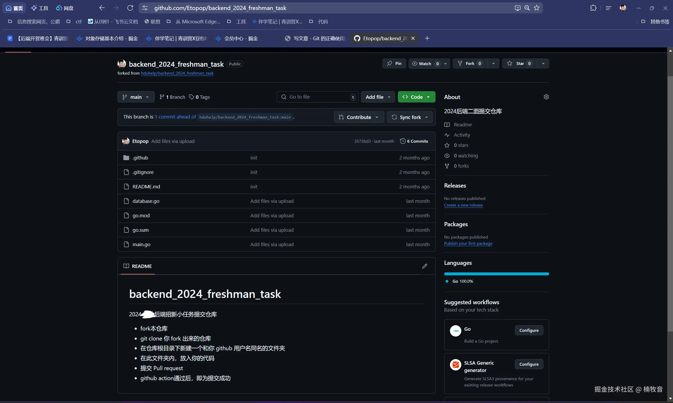Viewport: 673px width, 403px height.
Task: Pin this repository
Action: (394, 64)
